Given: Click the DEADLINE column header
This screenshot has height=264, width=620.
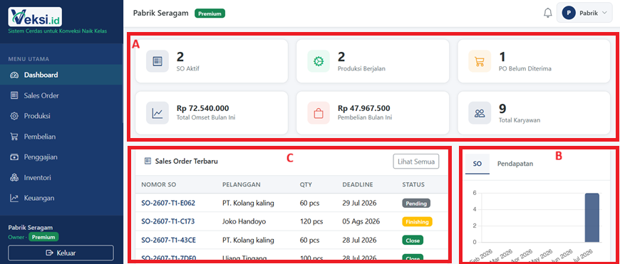Looking at the screenshot, I should coord(358,185).
